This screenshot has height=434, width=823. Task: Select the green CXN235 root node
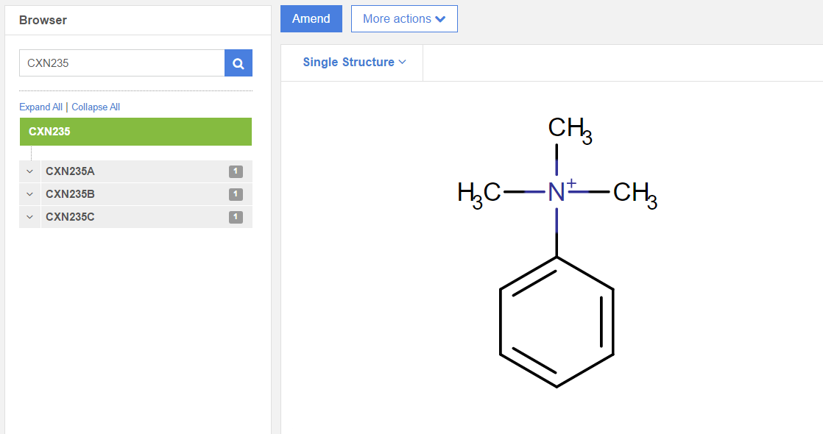point(135,132)
